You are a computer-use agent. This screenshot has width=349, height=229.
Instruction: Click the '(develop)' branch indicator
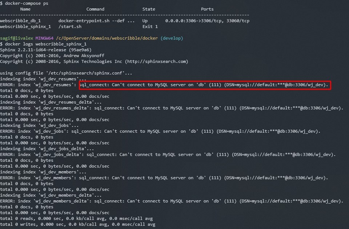[x=172, y=38]
